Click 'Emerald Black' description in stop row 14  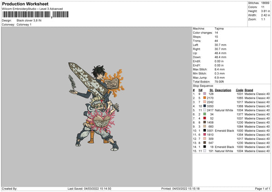click(x=224, y=147)
